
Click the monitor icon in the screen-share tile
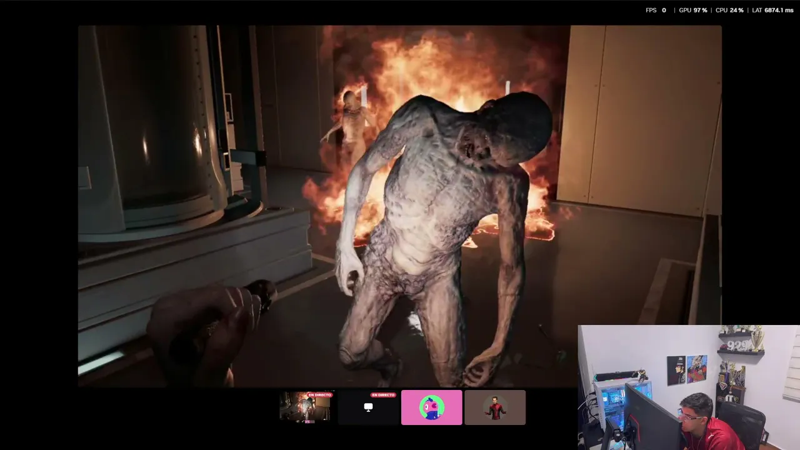click(368, 407)
